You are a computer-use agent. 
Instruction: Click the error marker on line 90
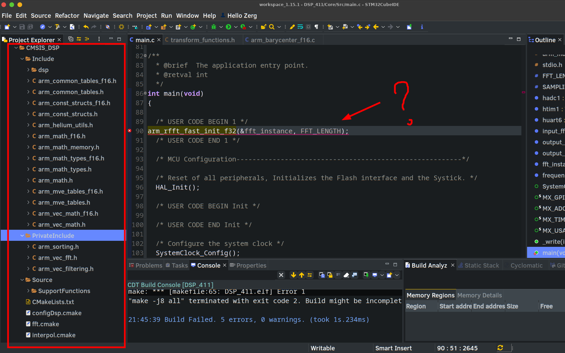[130, 131]
